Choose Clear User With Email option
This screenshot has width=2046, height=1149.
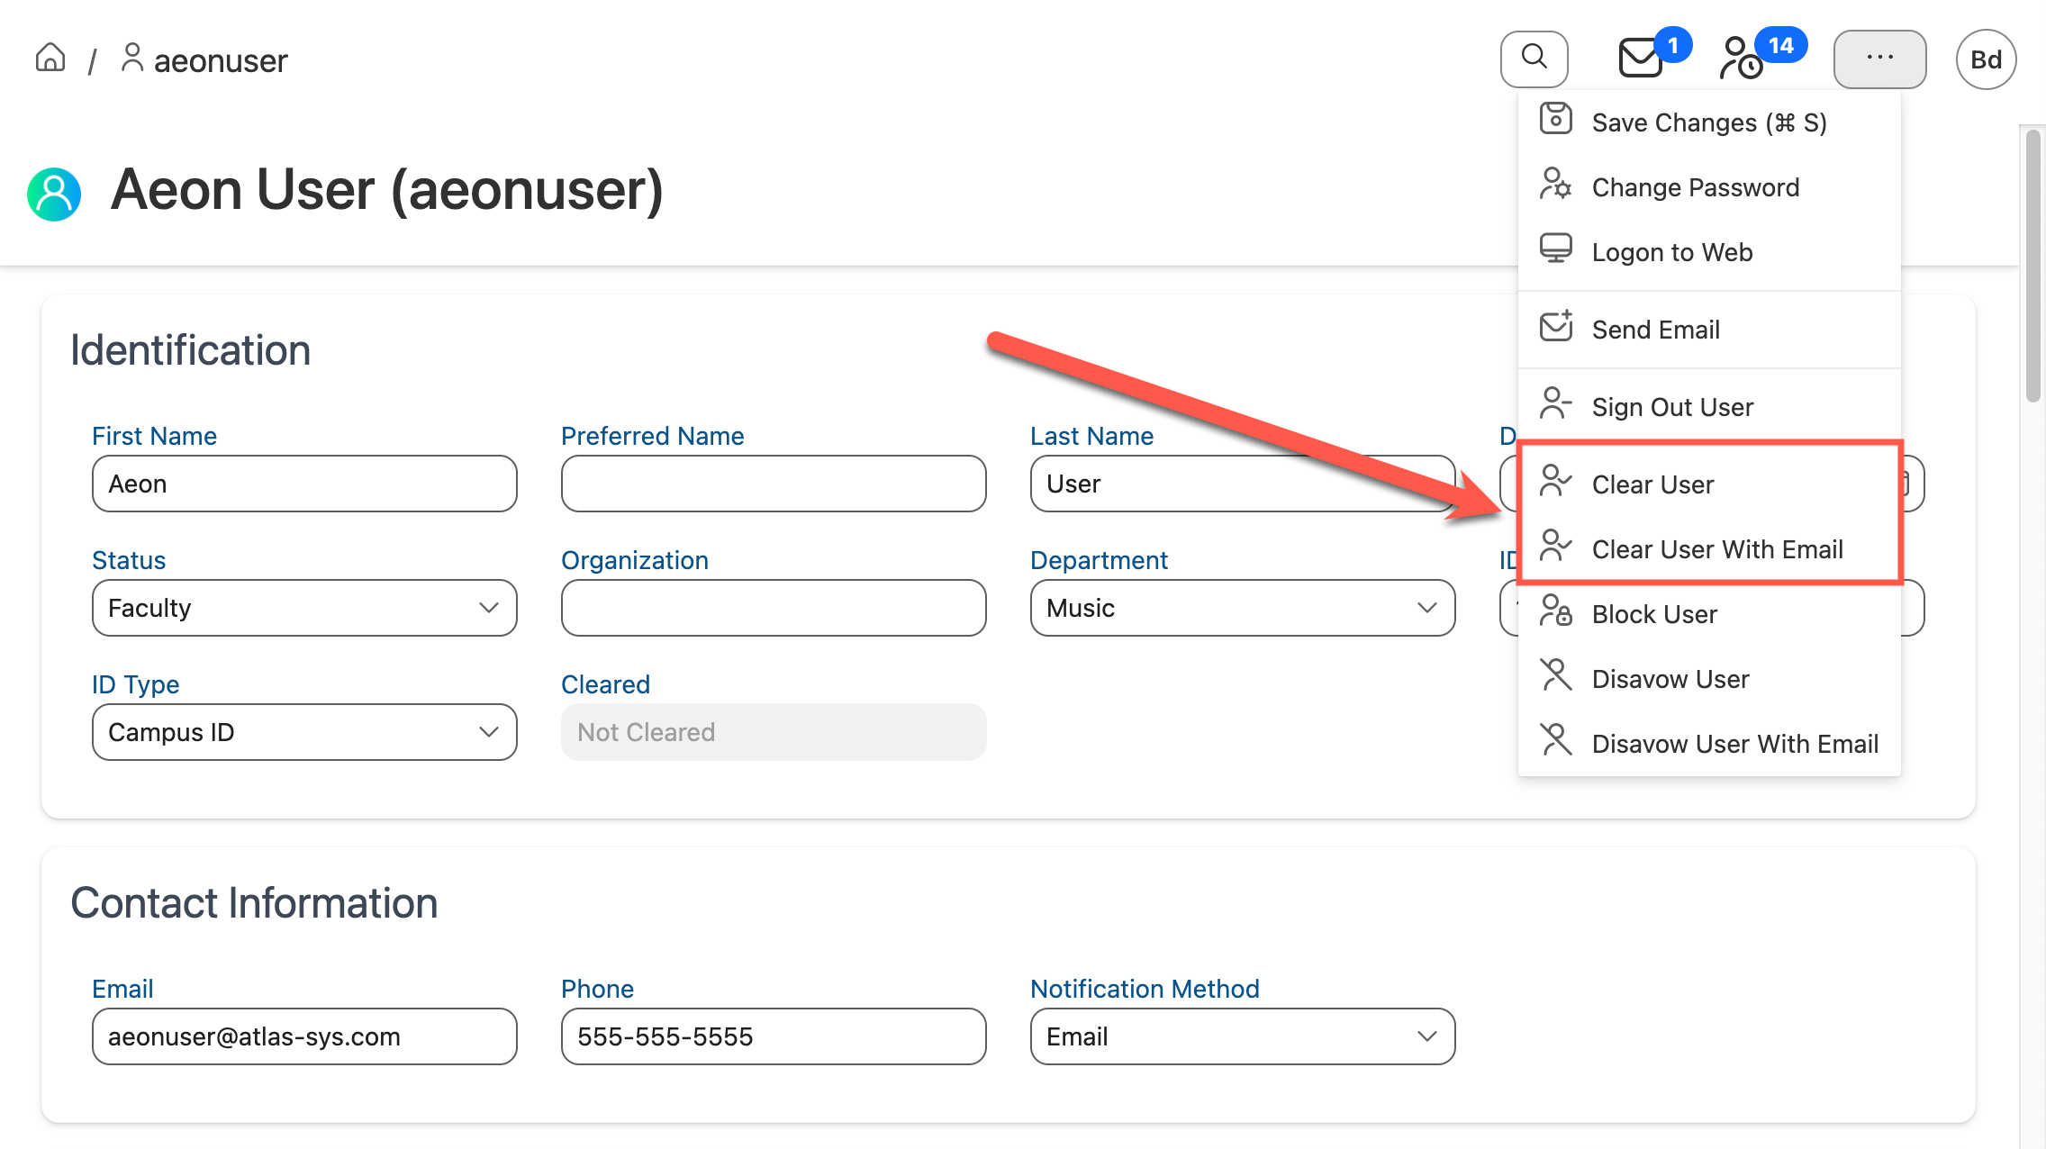click(1716, 549)
